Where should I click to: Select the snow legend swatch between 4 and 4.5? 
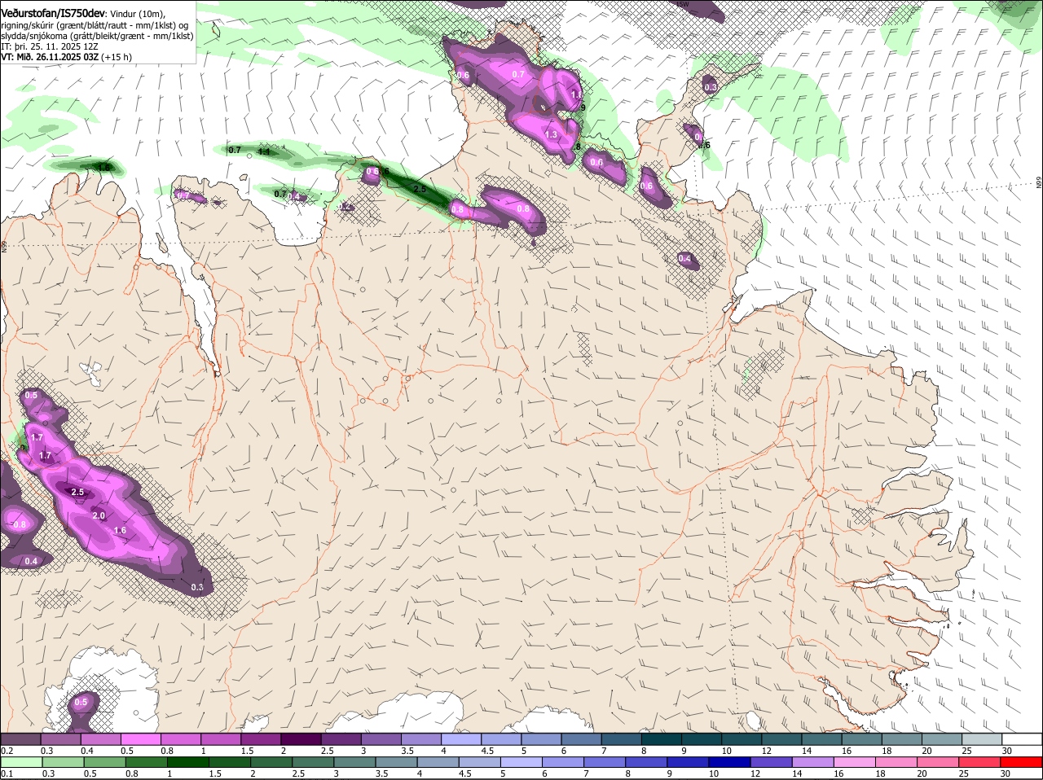click(x=461, y=738)
